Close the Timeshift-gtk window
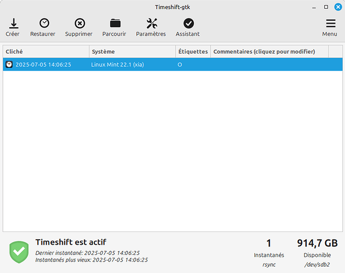 click(x=338, y=7)
